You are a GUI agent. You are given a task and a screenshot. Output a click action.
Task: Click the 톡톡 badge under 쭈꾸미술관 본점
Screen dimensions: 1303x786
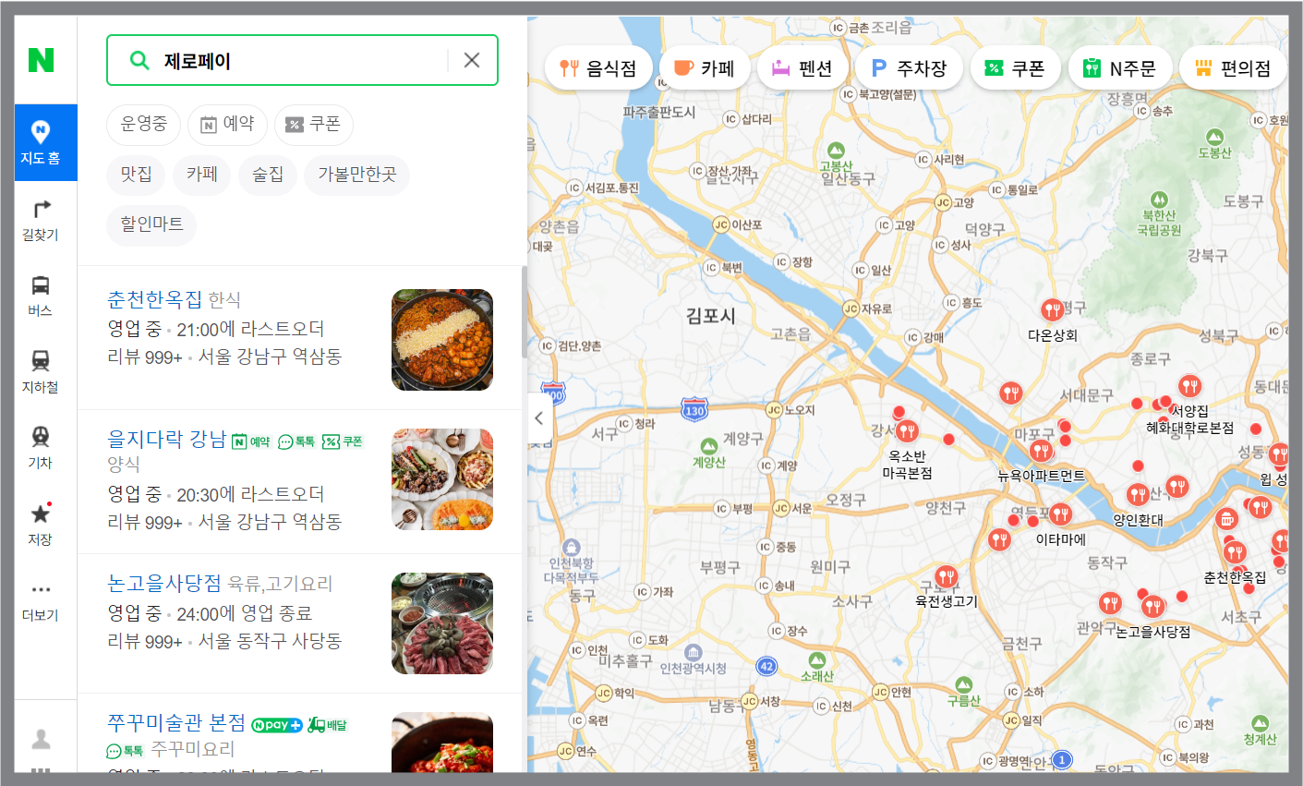click(x=126, y=751)
